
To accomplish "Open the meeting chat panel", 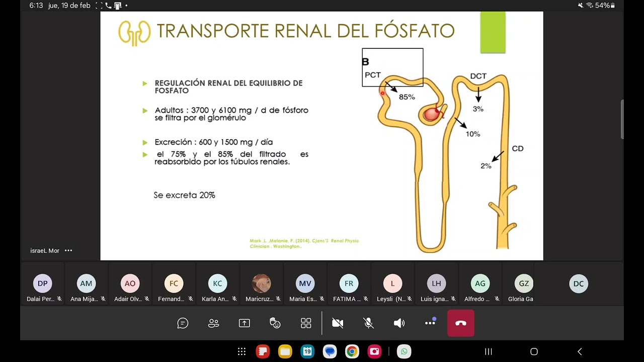I will pos(183,323).
